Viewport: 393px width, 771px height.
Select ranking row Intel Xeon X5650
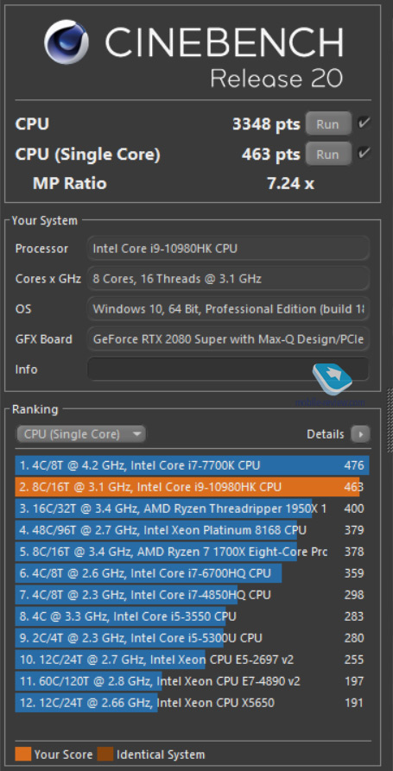193,703
